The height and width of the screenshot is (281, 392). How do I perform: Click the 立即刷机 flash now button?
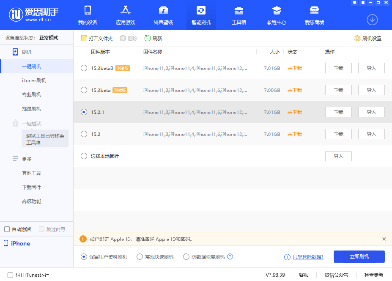(359, 257)
